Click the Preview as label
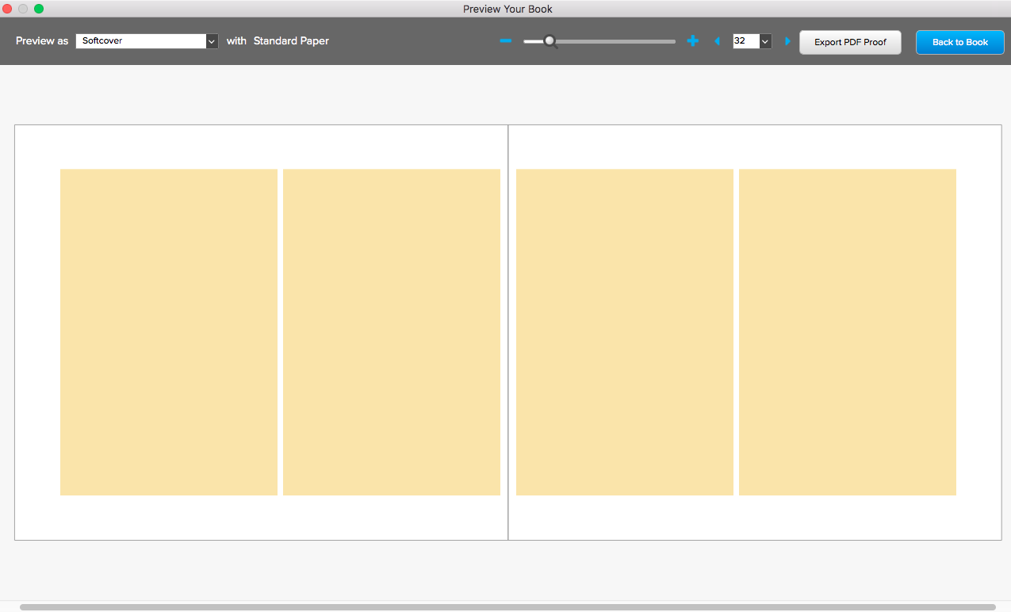Screen dimensions: 1011x612 coord(42,40)
